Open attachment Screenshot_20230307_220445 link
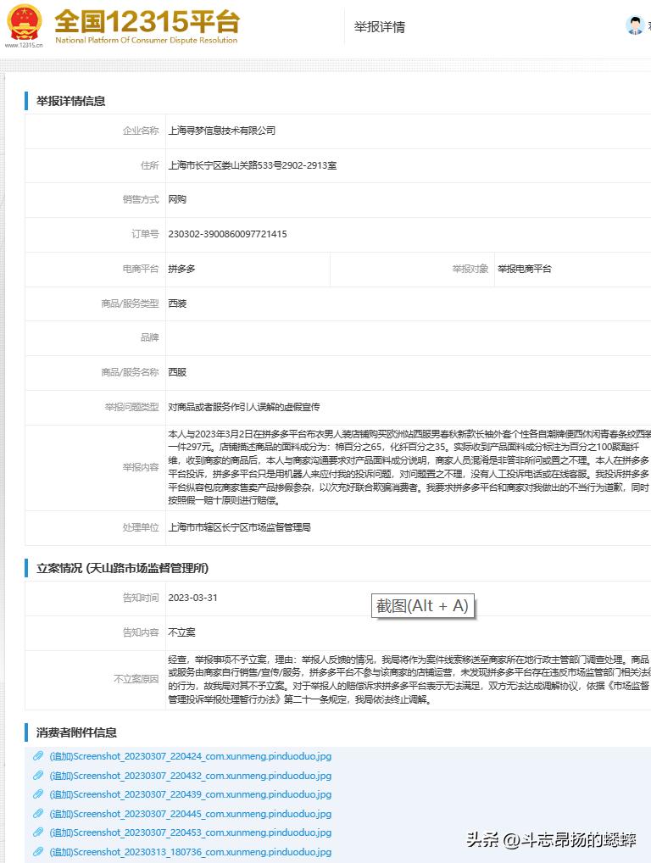 pyautogui.click(x=191, y=814)
